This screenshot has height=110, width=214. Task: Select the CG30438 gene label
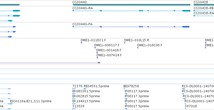[201, 2]
